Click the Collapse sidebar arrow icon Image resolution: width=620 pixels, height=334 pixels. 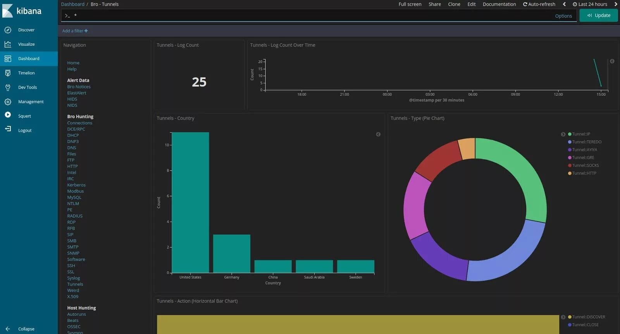[x=8, y=329]
